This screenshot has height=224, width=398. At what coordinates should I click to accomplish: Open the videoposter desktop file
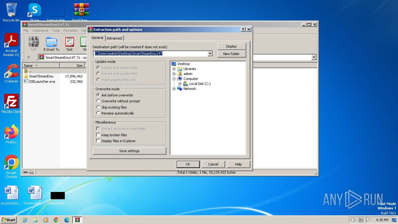coord(58,198)
